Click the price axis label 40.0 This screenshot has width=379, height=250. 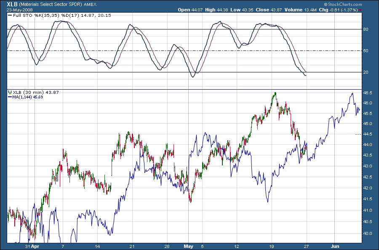(x=367, y=233)
